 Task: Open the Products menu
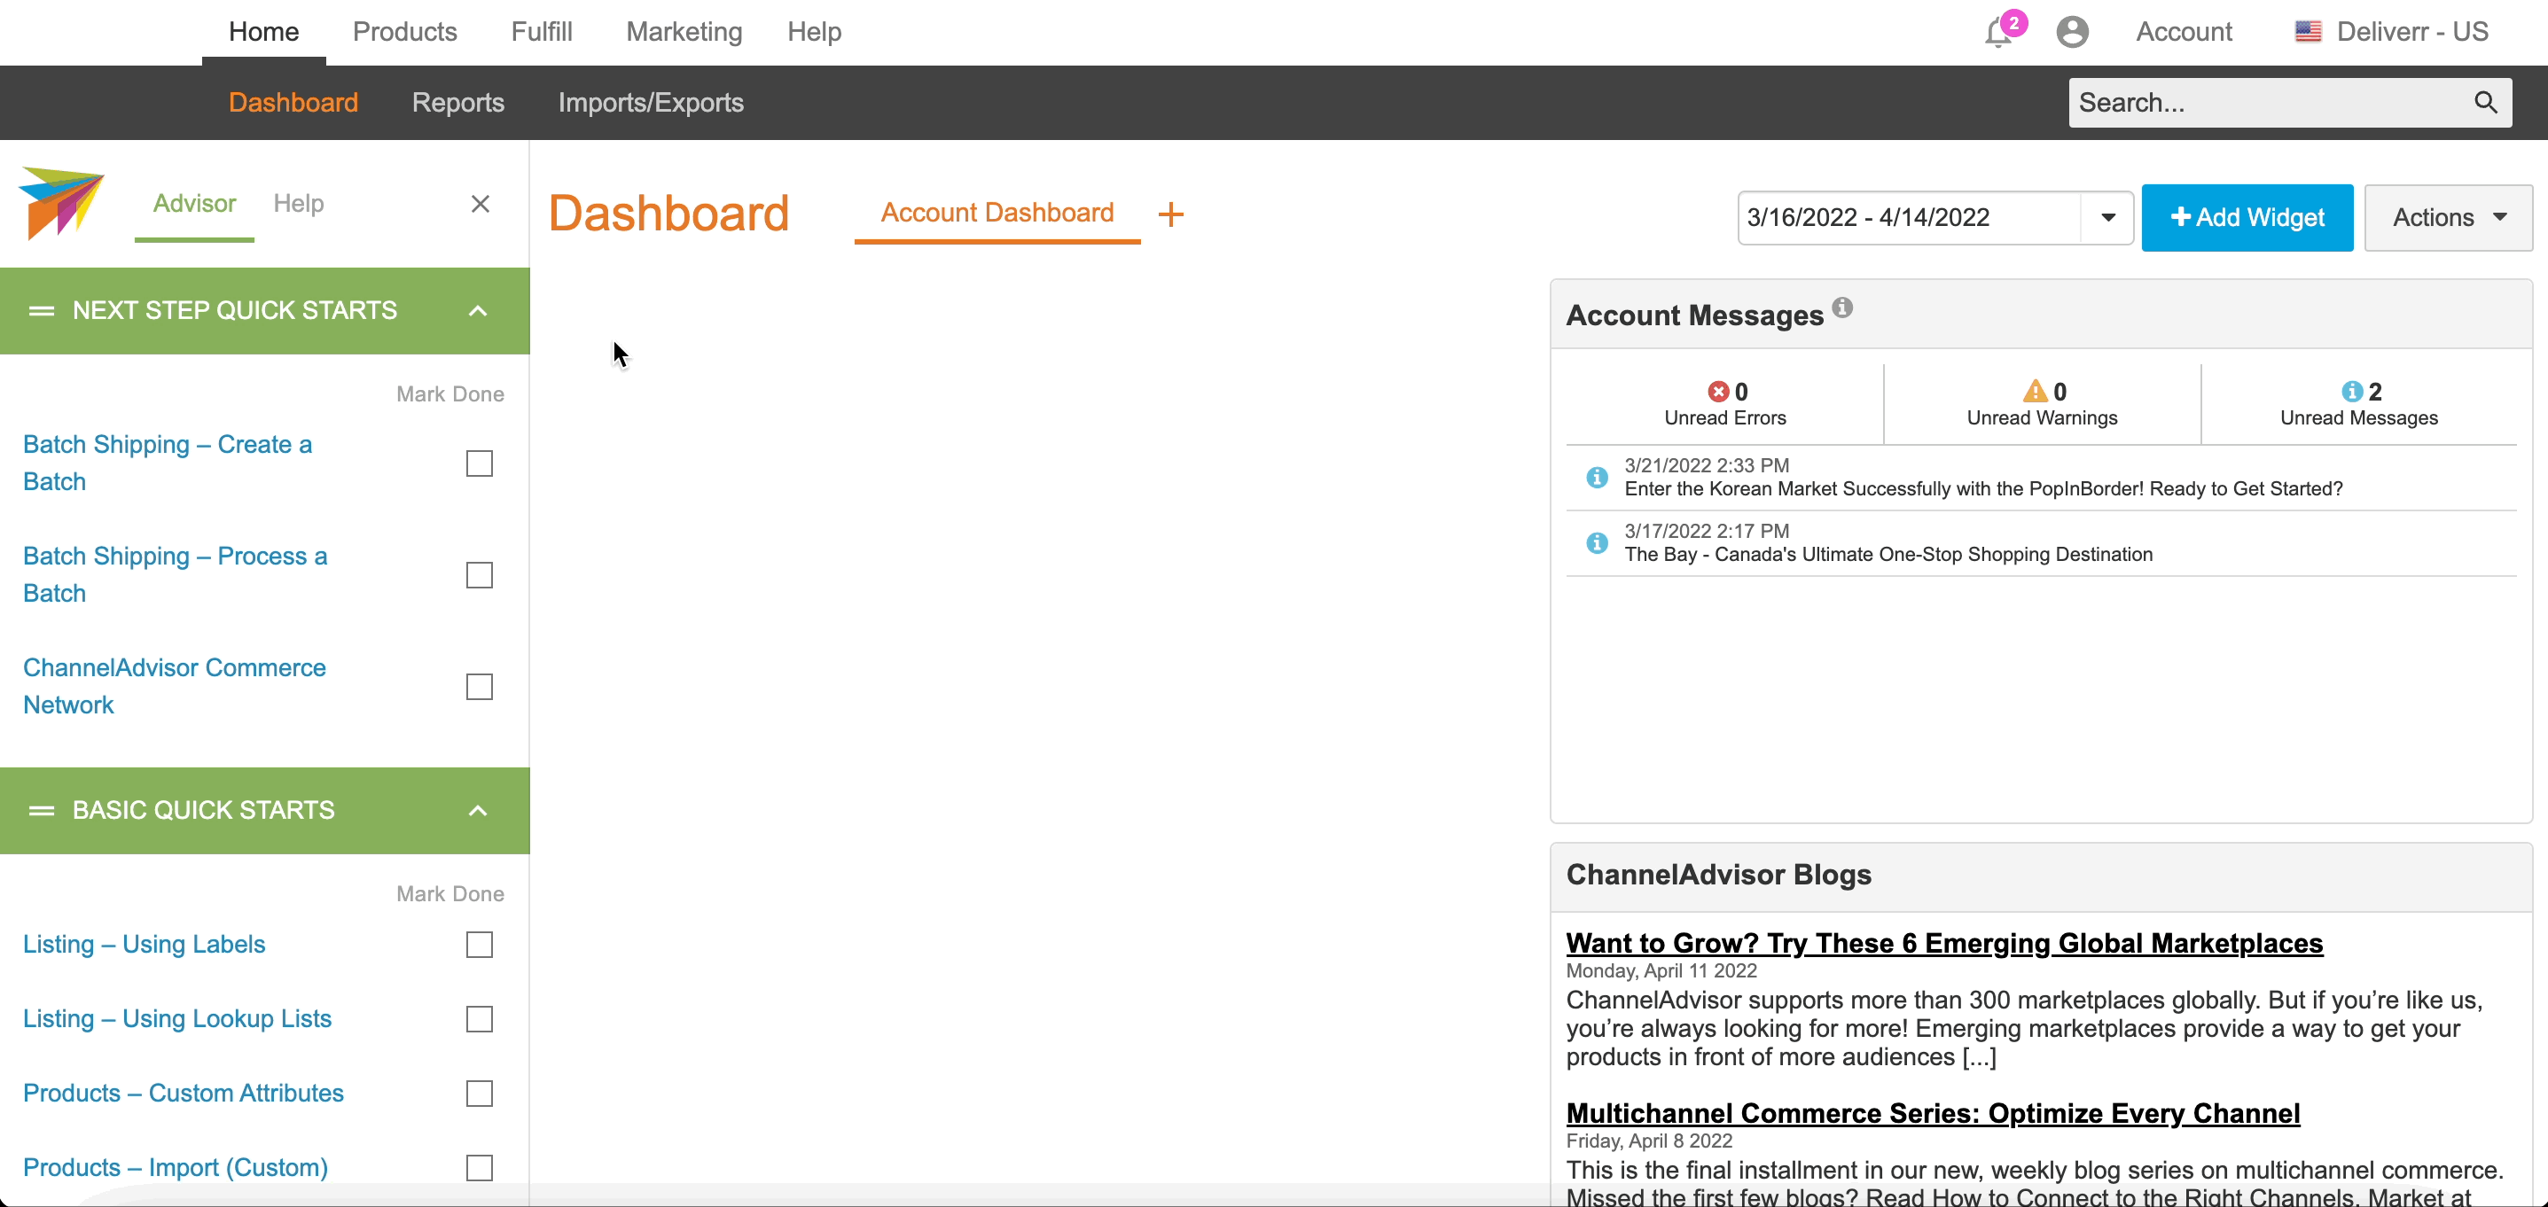tap(404, 32)
